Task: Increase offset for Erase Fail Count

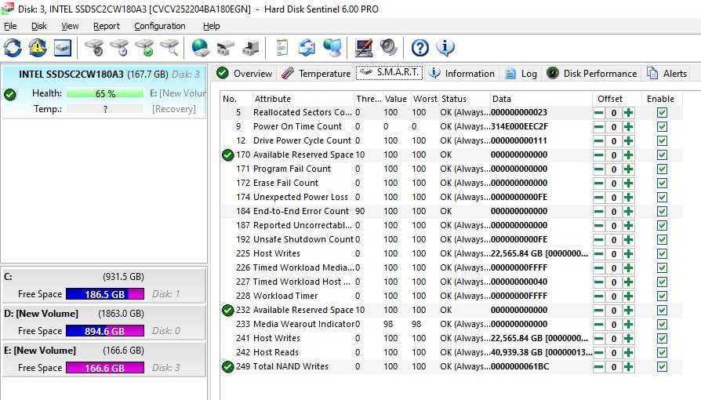Action: pyautogui.click(x=629, y=184)
